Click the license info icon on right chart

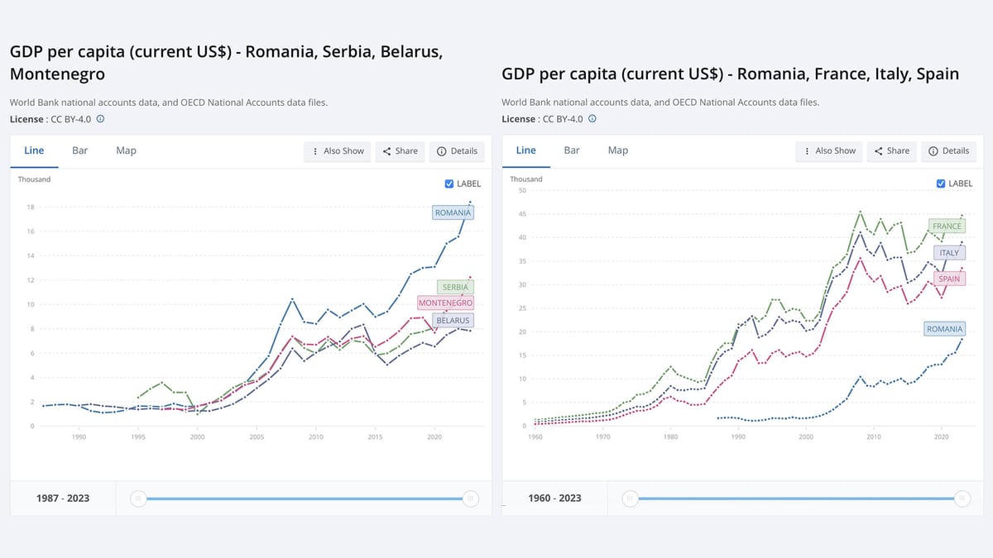tap(590, 118)
